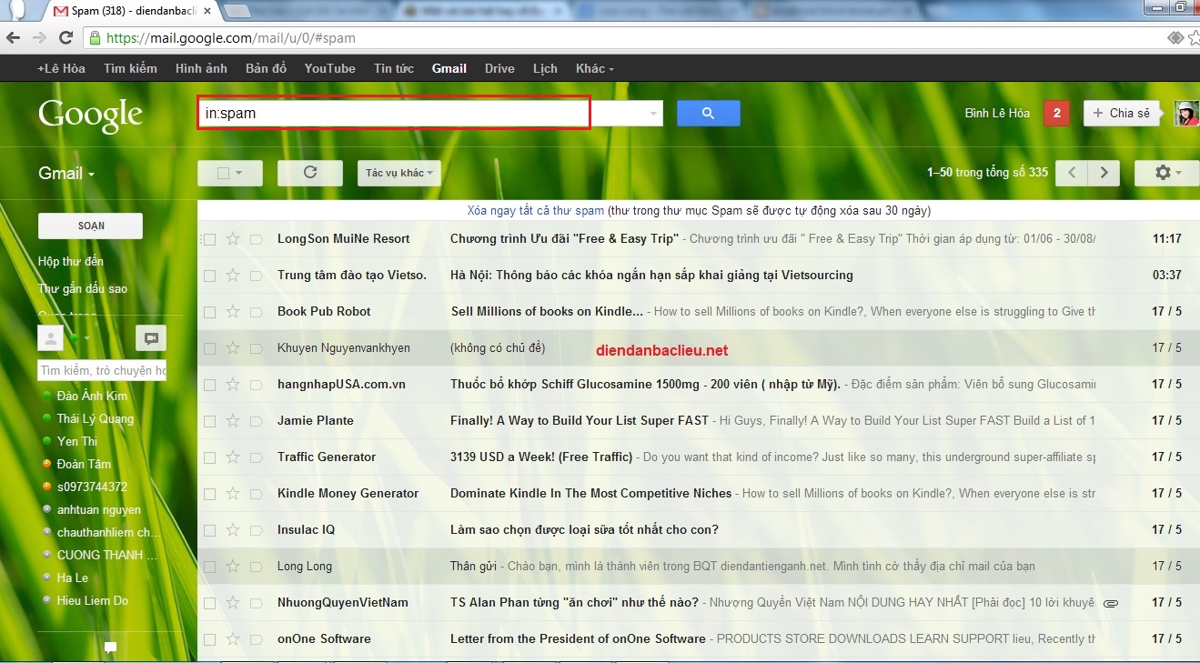Image resolution: width=1200 pixels, height=663 pixels.
Task: Open Drive in Google bar
Action: (x=499, y=68)
